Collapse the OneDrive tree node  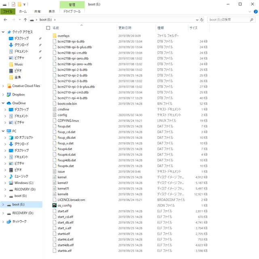click(3, 103)
